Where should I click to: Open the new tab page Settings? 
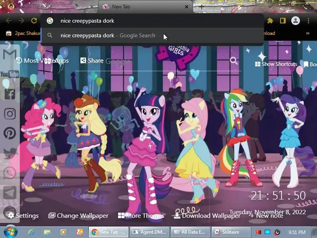click(23, 215)
